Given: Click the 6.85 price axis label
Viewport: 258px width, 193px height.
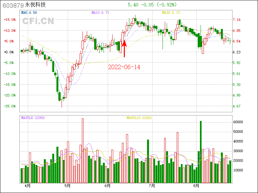Looking at the screenshot, I should click(x=237, y=31).
